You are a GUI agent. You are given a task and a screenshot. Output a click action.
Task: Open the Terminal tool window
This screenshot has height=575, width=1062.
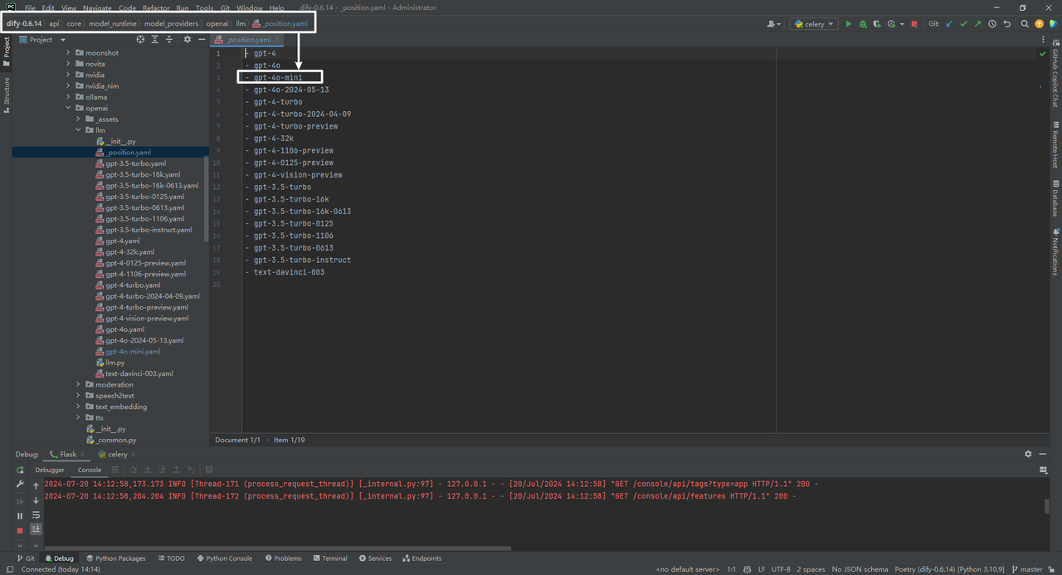tap(329, 558)
